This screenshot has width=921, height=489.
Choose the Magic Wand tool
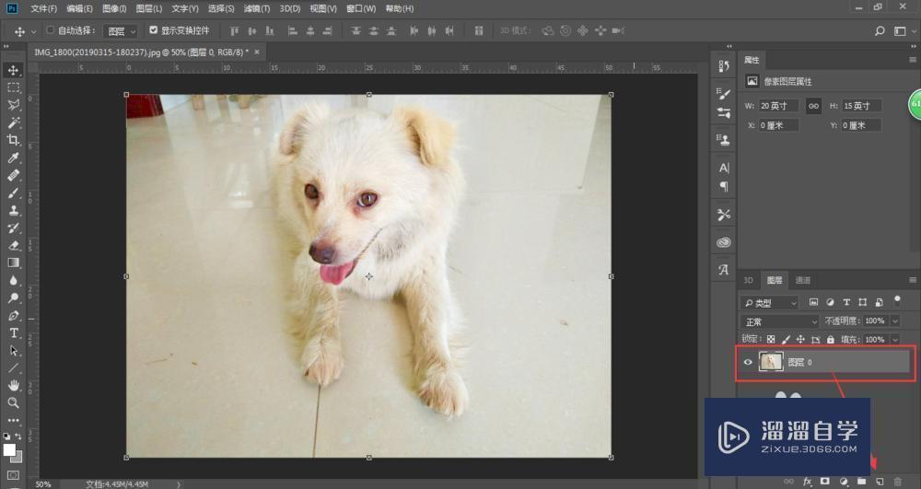click(x=14, y=122)
